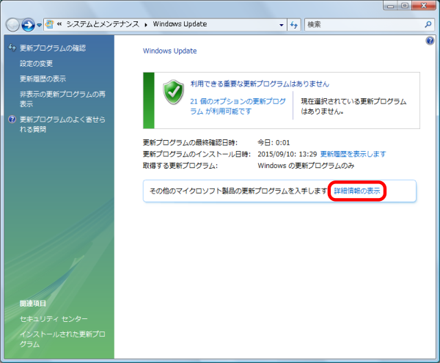
Task: Click the green shield status icon
Action: [173, 92]
